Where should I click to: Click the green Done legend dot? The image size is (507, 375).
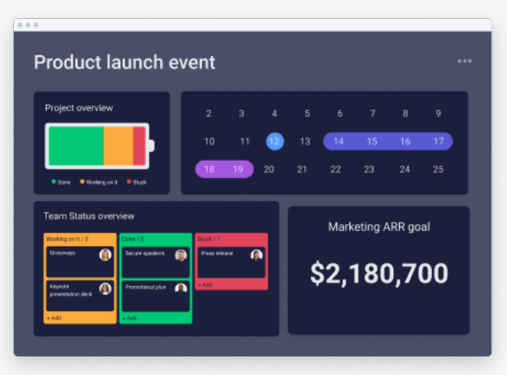(54, 181)
